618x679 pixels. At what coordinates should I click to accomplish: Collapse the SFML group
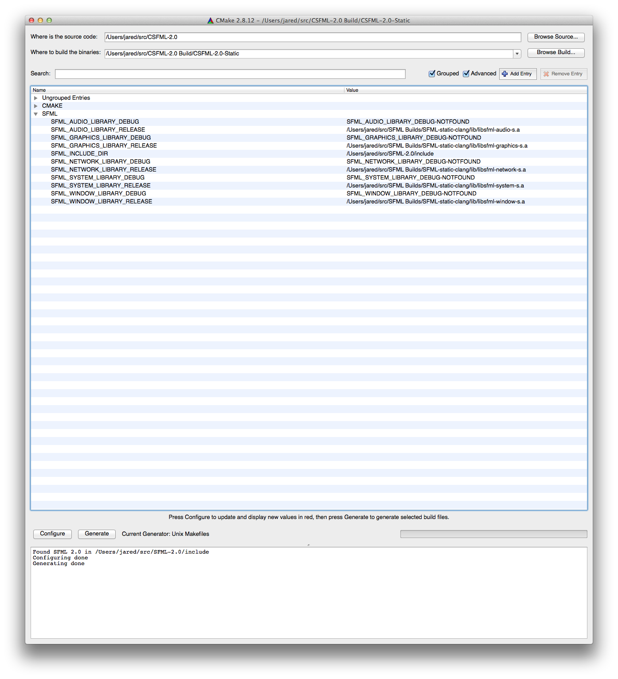point(36,114)
